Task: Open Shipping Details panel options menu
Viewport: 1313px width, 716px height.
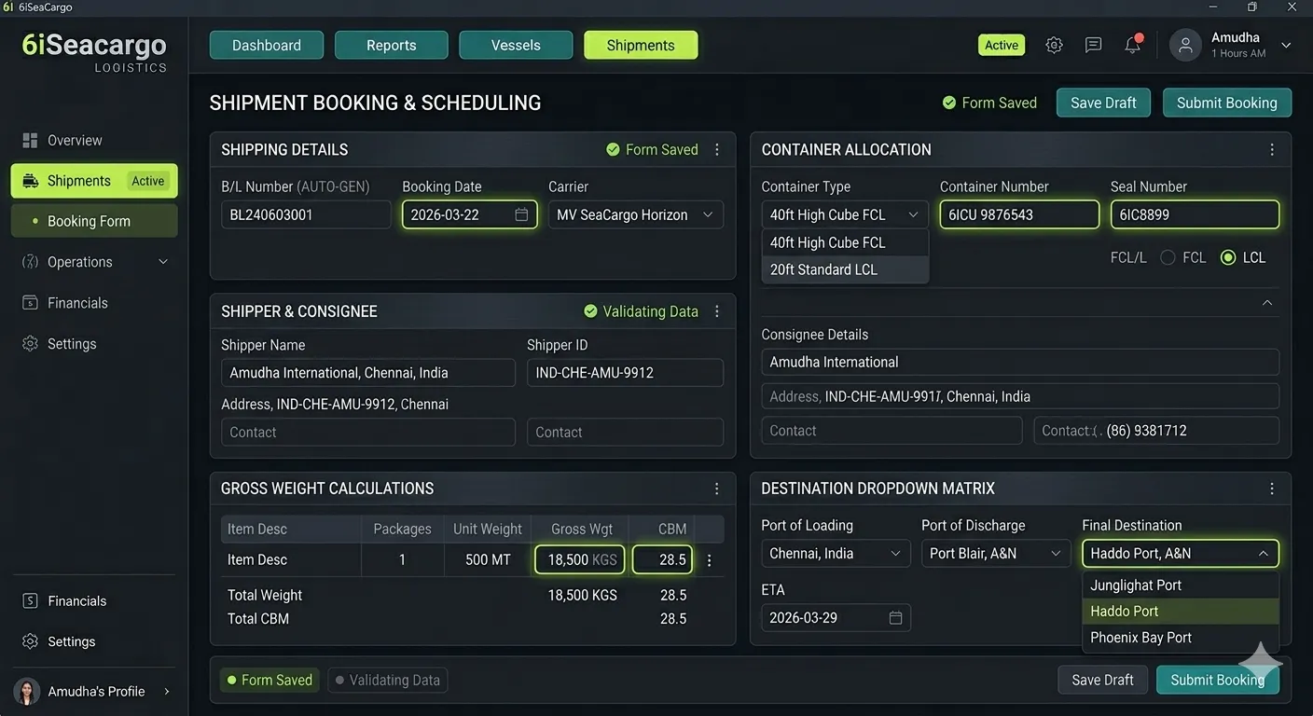Action: (717, 149)
